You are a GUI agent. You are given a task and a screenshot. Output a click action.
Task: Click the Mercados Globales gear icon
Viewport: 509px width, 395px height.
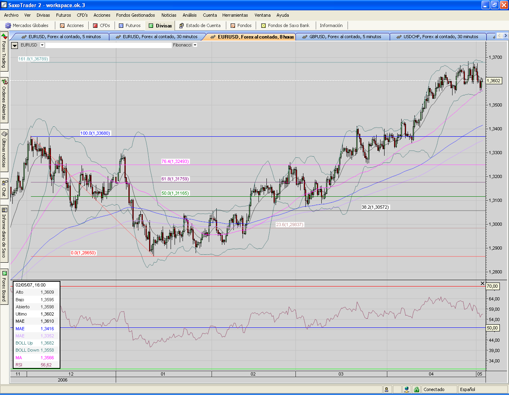[x=8, y=25]
